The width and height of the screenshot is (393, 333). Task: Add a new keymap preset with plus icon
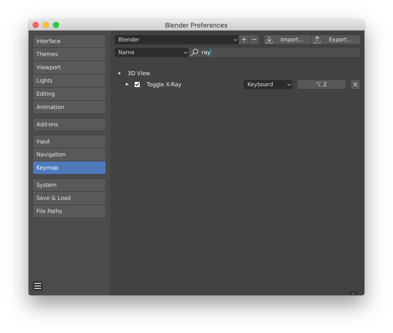coord(244,39)
